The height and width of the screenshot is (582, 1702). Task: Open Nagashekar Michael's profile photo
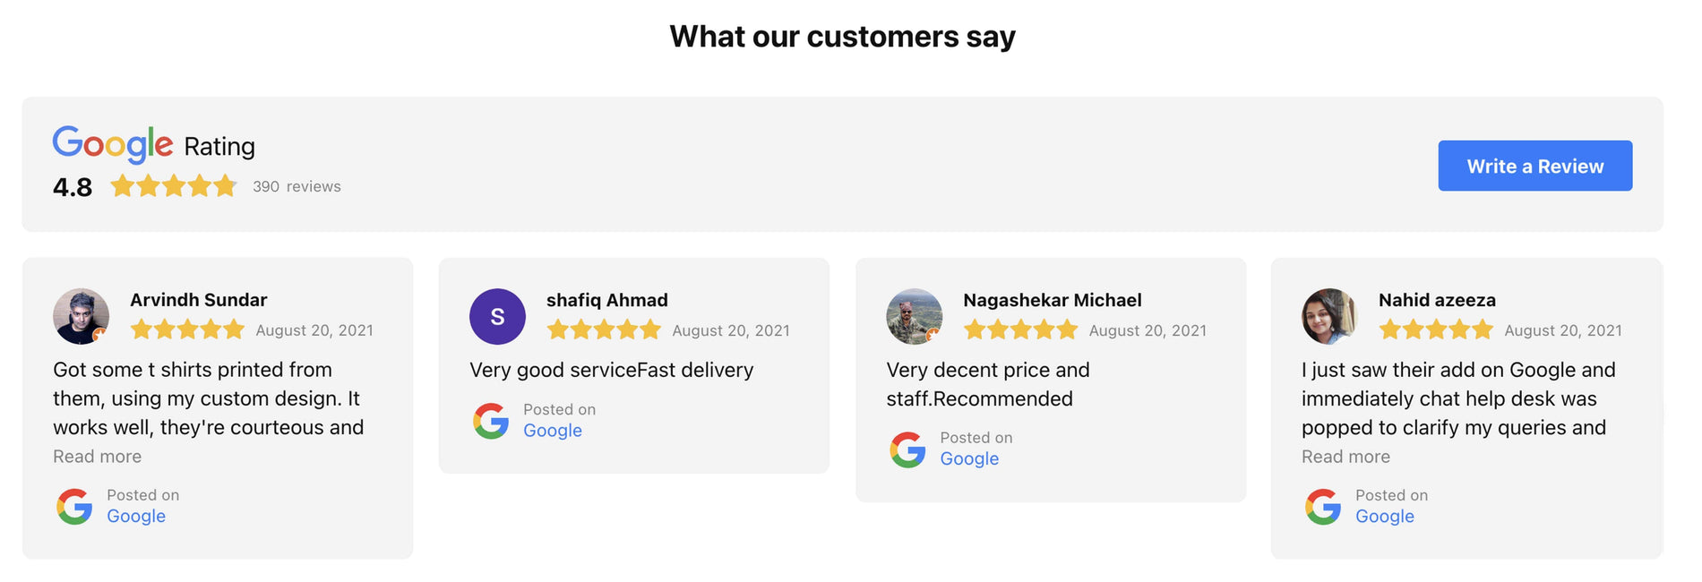pos(915,316)
